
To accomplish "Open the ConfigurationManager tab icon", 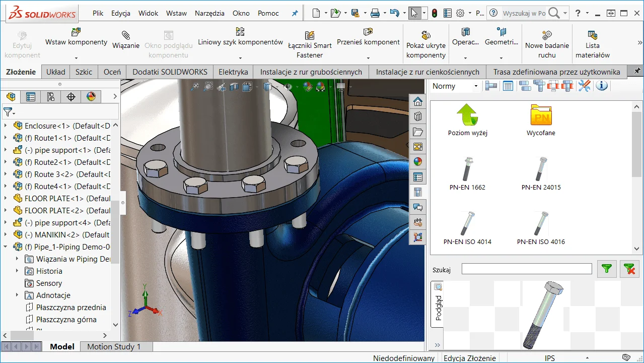I will (x=51, y=96).
